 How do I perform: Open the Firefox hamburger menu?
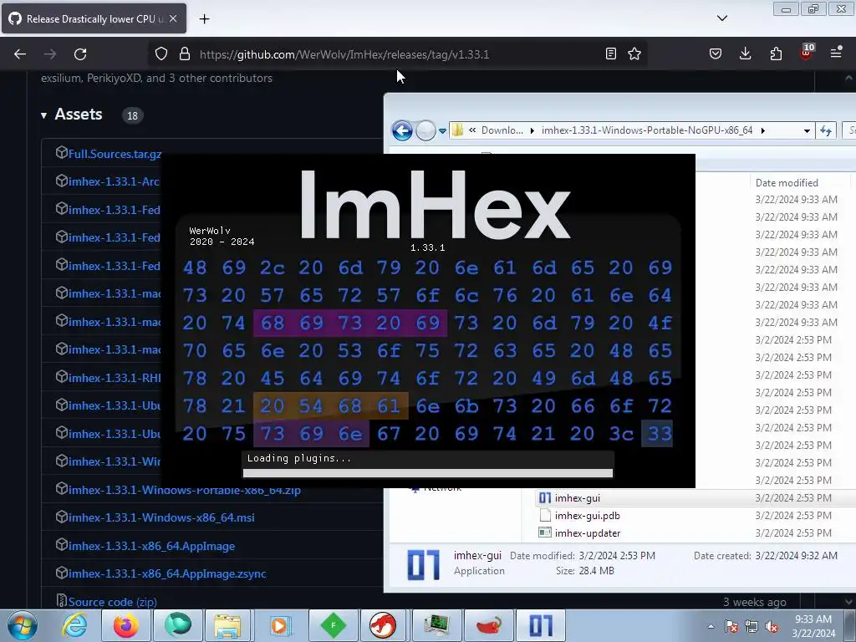tap(836, 53)
